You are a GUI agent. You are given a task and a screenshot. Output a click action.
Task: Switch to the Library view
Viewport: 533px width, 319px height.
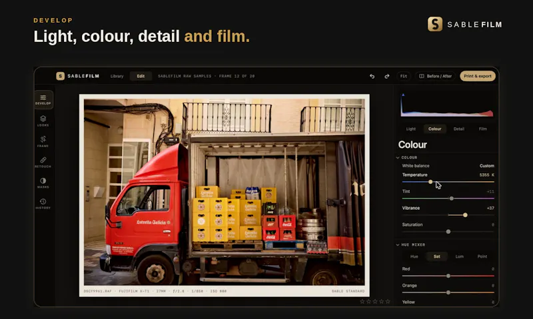coord(117,76)
